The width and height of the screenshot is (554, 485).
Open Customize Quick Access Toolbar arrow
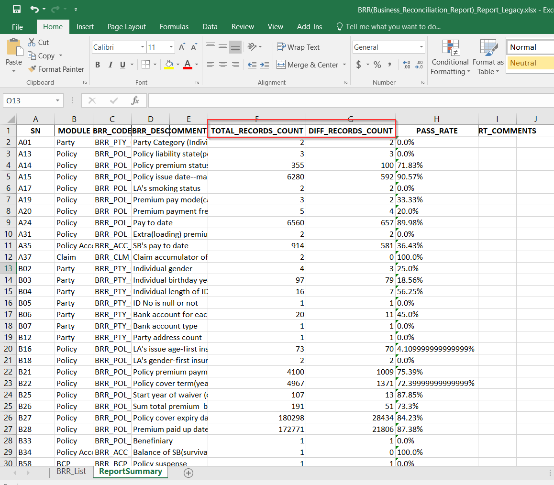[x=76, y=10]
